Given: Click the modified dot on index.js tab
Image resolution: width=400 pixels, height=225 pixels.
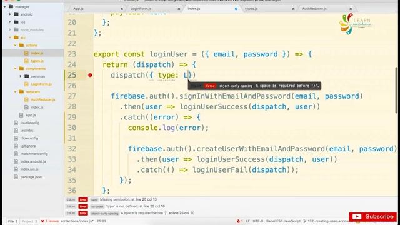Looking at the screenshot, I should click(x=236, y=9).
